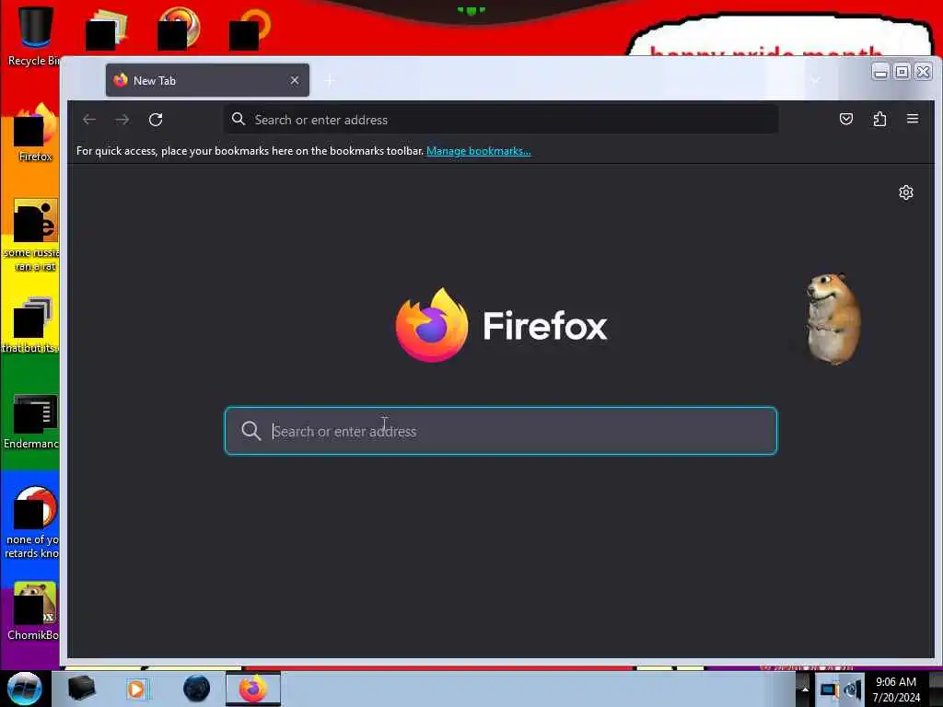Focus the top address bar field
This screenshot has height=707, width=943.
coord(501,120)
